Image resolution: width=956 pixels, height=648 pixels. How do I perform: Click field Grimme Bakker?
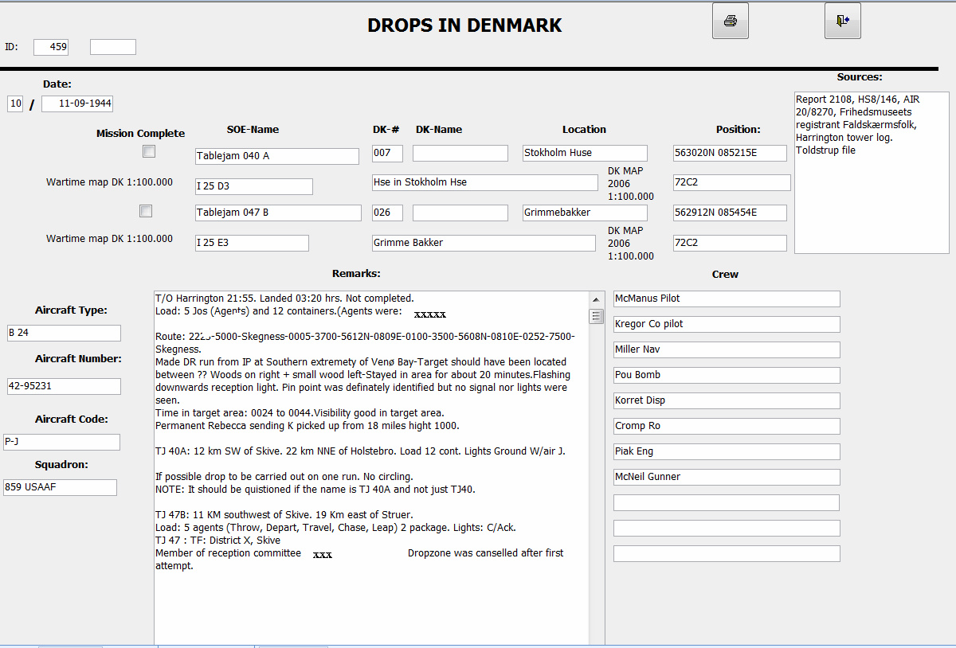pyautogui.click(x=484, y=243)
